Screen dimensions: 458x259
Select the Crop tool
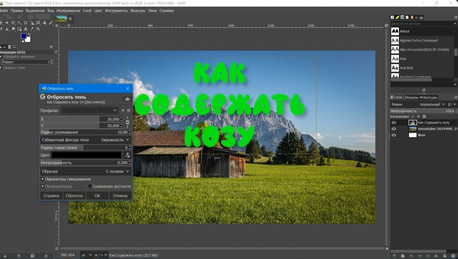[x=25, y=23]
